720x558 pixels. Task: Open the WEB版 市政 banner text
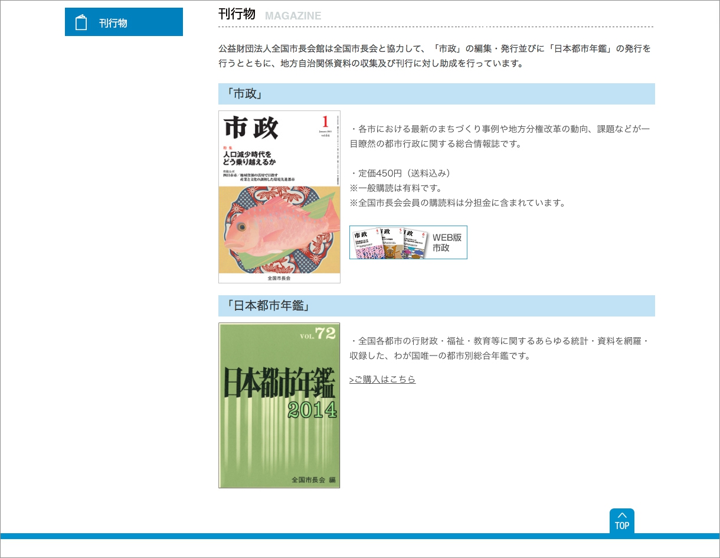[447, 243]
